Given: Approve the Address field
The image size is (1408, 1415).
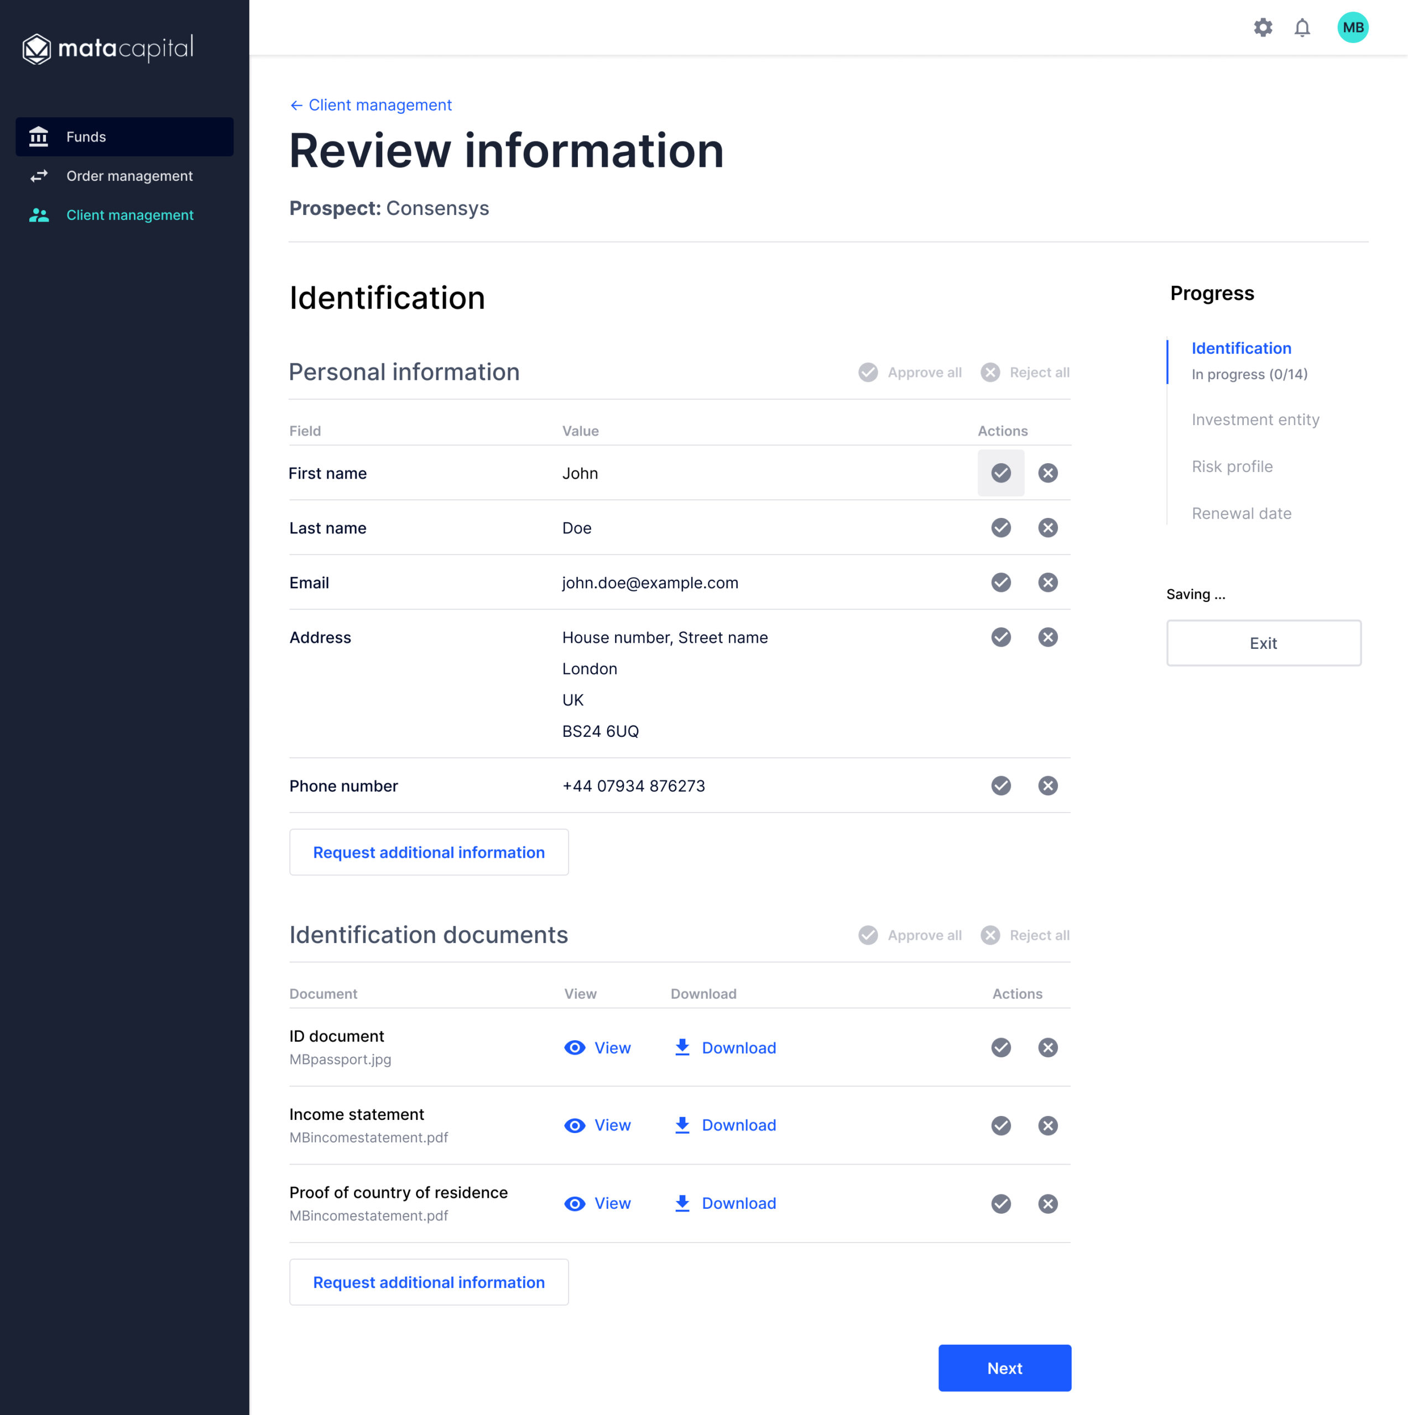Looking at the screenshot, I should pyautogui.click(x=1000, y=637).
